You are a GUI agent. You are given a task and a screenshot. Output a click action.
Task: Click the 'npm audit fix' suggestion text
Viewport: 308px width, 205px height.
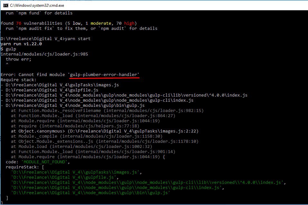tap(35, 29)
